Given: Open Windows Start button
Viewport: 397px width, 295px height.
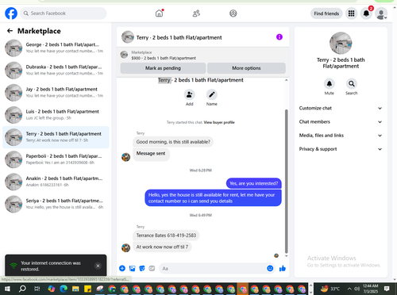Looking at the screenshot, I should pos(7,289).
